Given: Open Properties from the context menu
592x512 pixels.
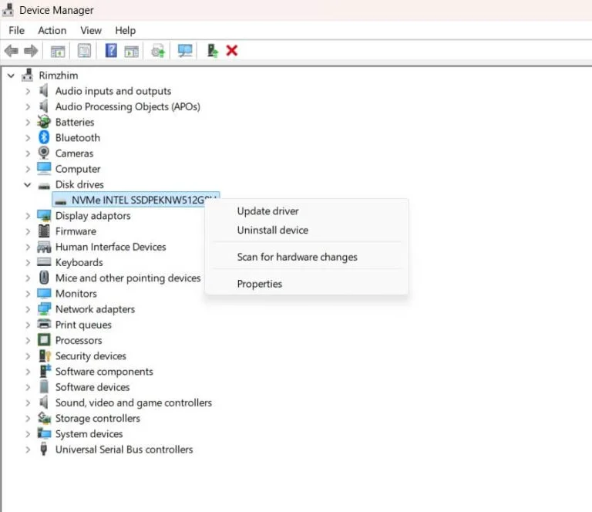Looking at the screenshot, I should pos(259,285).
